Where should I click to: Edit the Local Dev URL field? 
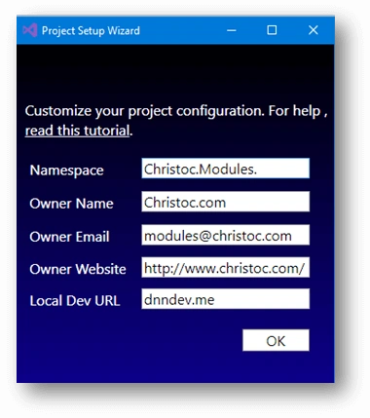[225, 299]
